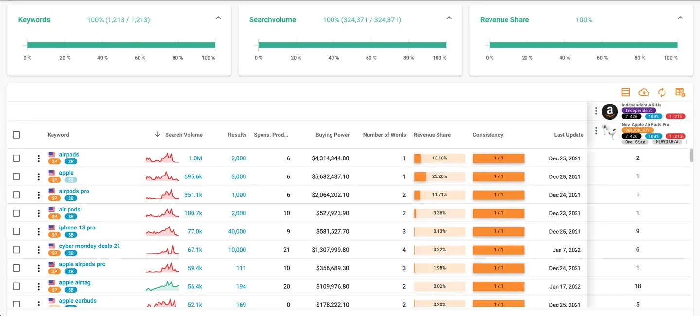
Task: Open three-dot menu beside New Apple AirPods Pro
Action: 596,131
